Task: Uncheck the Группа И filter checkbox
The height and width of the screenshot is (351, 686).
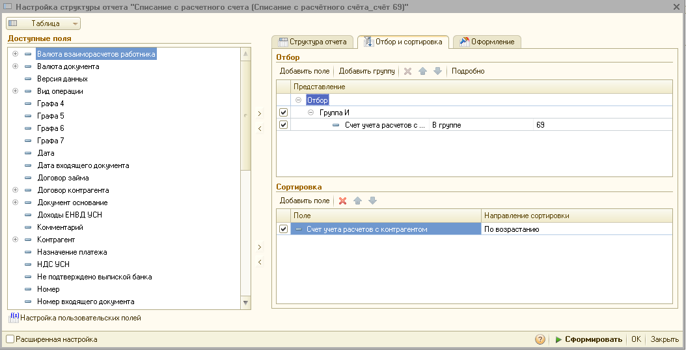Action: (x=283, y=113)
